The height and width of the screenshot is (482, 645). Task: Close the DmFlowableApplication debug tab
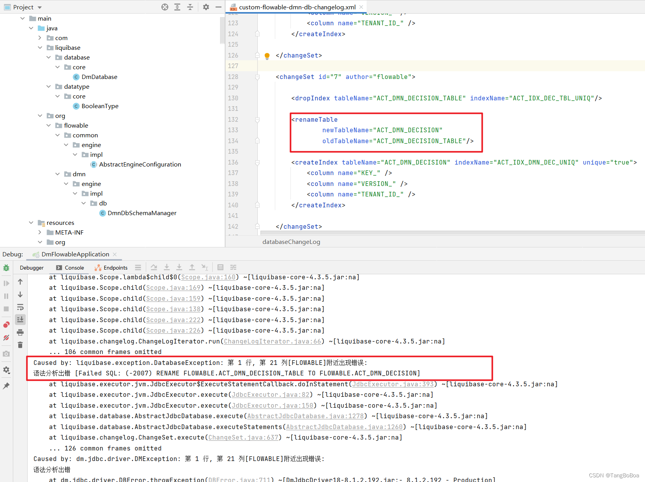[115, 254]
